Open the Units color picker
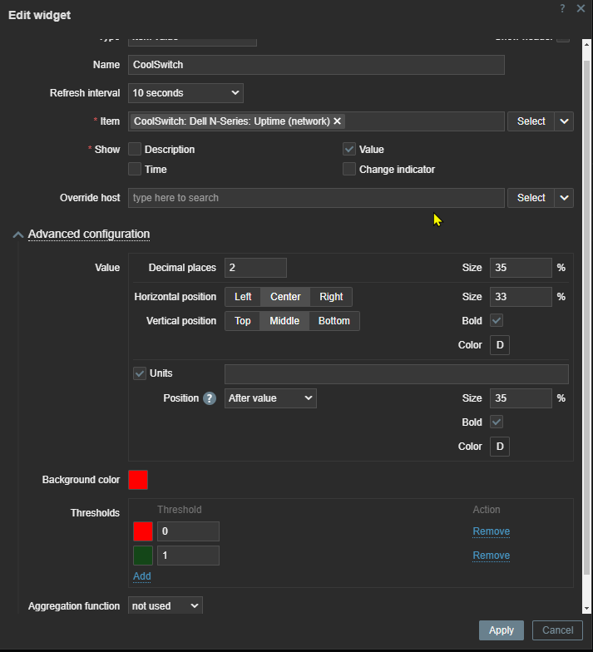 (x=499, y=447)
